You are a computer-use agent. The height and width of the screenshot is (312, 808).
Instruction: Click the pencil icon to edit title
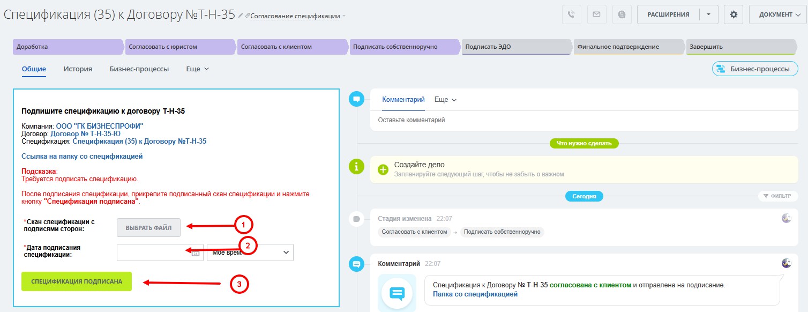[x=241, y=16]
